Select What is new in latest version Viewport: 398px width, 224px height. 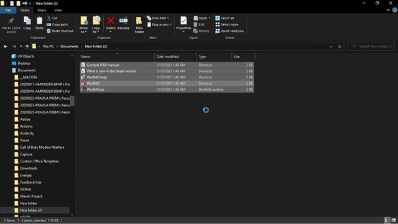click(167, 71)
